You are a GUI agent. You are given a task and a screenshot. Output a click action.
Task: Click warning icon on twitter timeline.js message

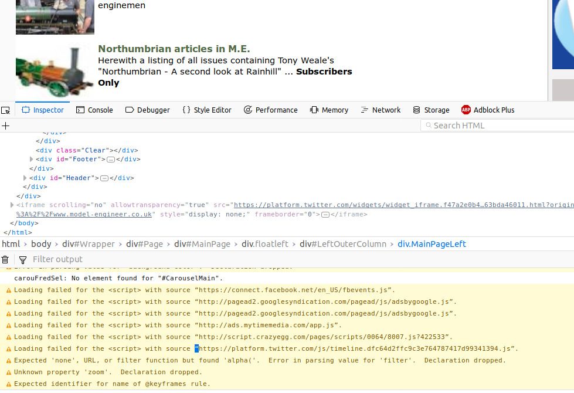point(9,349)
